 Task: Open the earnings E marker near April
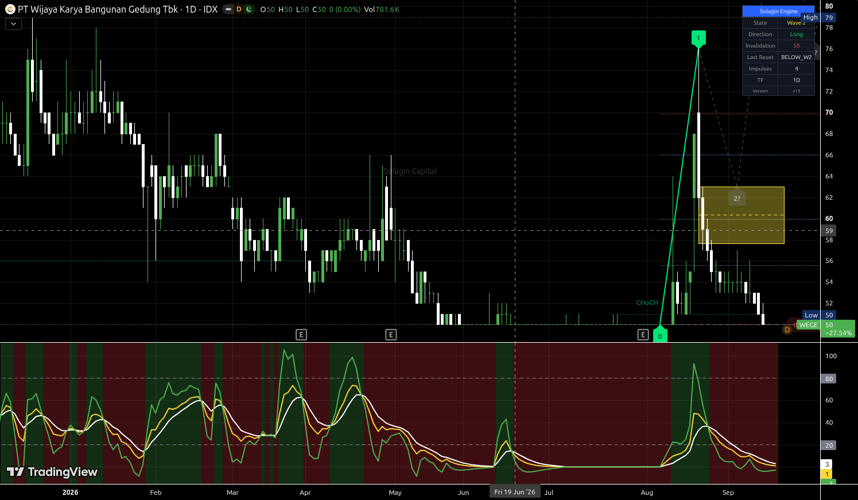coord(301,335)
